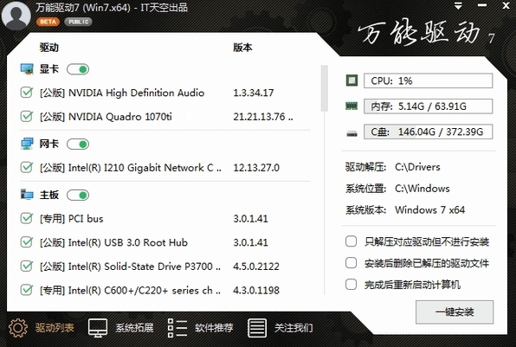516x347 pixels.
Task: Click the CPU usage bar
Action: coord(429,80)
